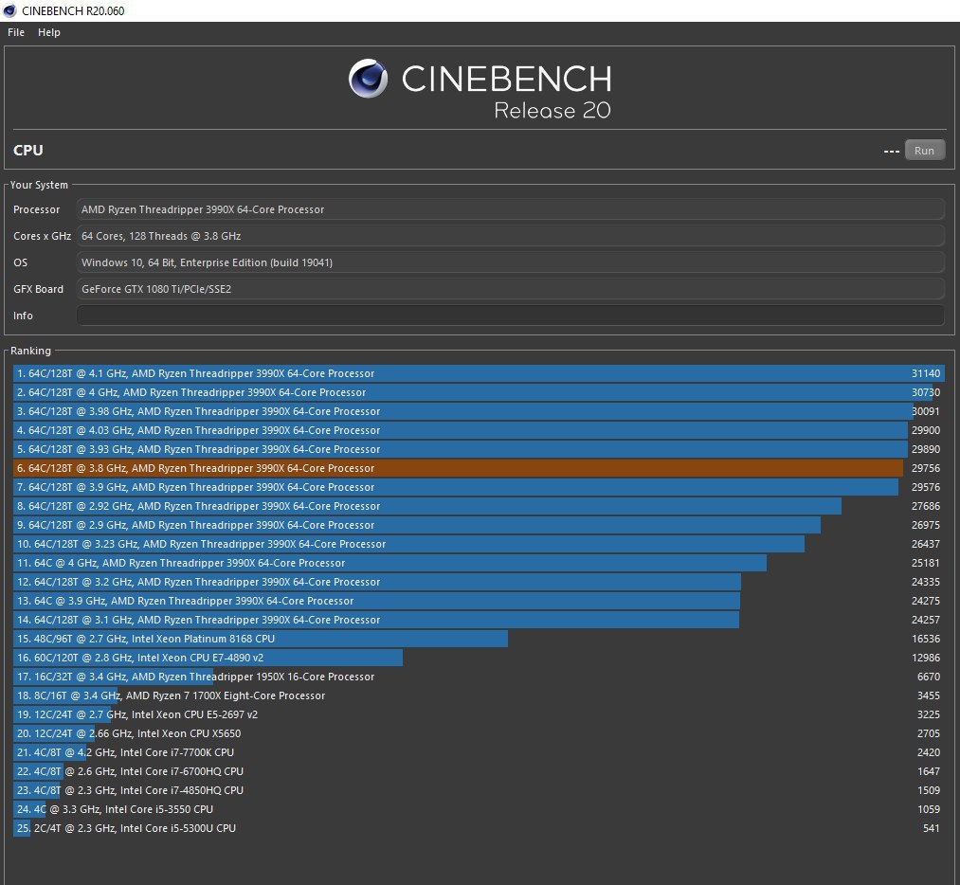Select the Core i7-7700K row
Image resolution: width=960 pixels, height=885 pixels.
[x=479, y=752]
